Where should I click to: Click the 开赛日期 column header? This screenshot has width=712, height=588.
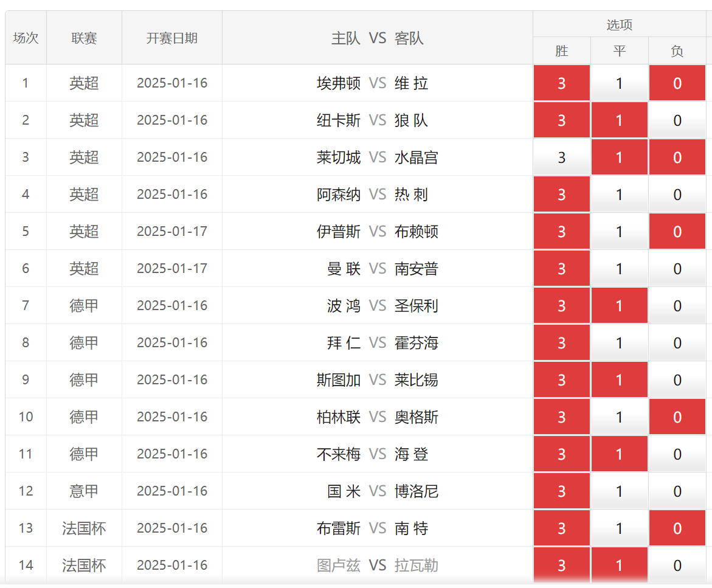pyautogui.click(x=172, y=38)
